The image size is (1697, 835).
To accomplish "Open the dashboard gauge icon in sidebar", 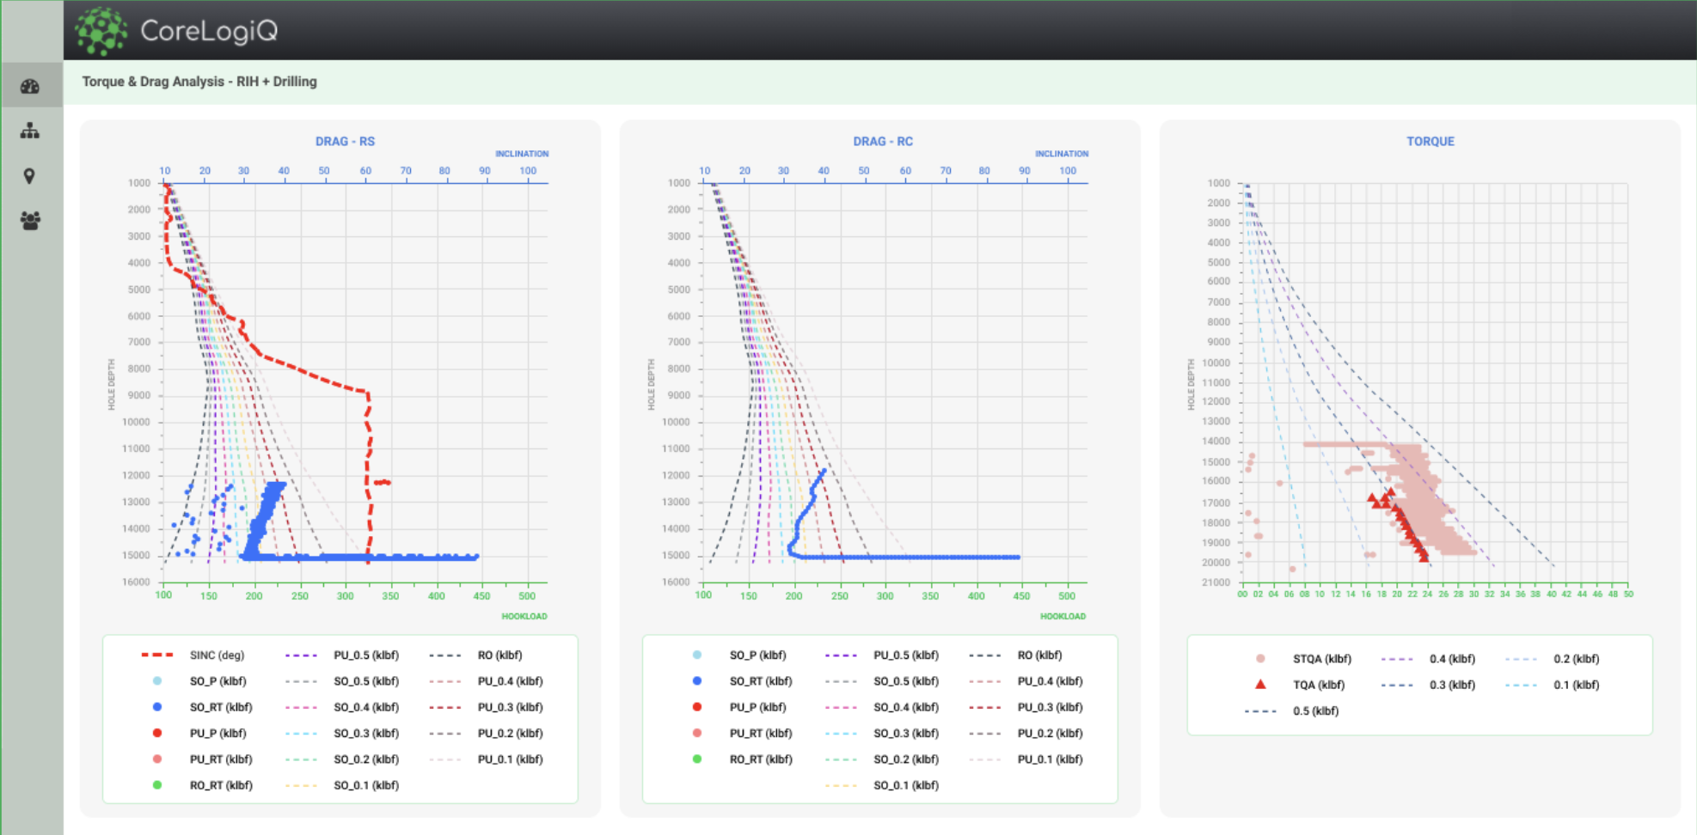I will (x=30, y=86).
